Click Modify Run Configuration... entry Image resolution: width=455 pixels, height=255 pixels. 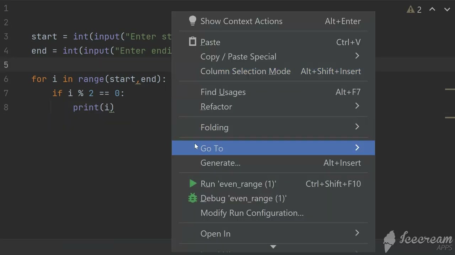(x=252, y=213)
